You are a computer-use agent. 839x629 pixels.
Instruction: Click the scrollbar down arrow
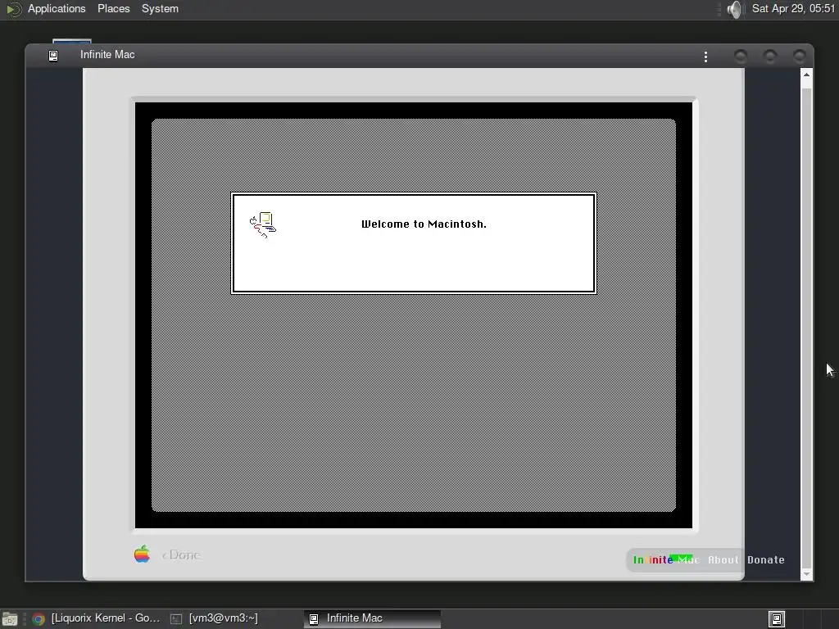[806, 574]
